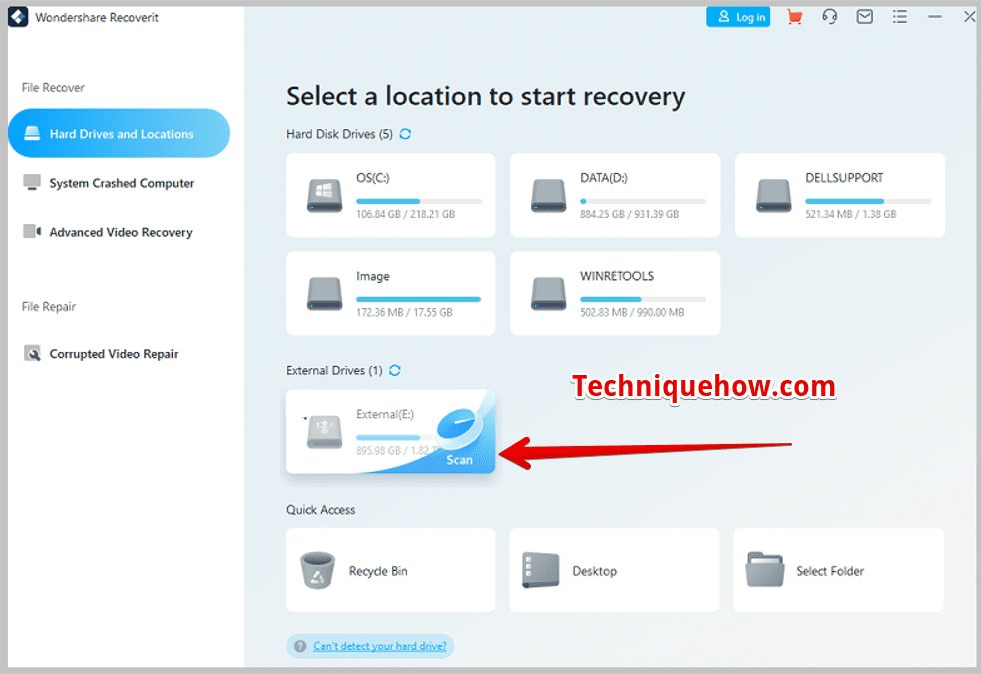Open the shopping cart icon
The image size is (981, 674).
coord(794,17)
